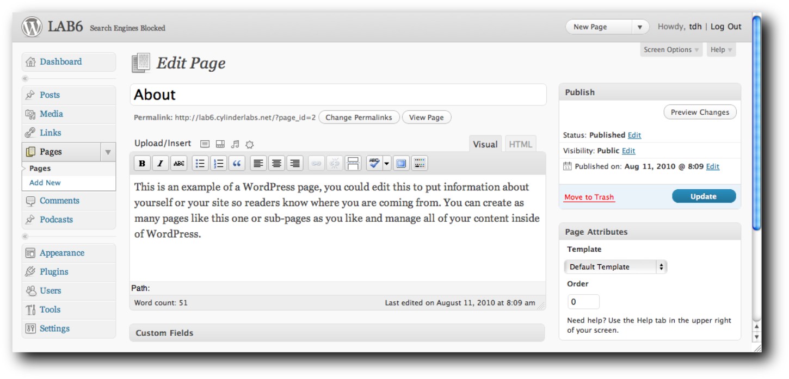
Task: Select the Pages submenu item
Action: [40, 169]
